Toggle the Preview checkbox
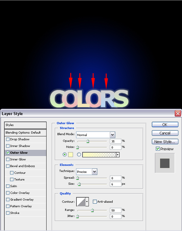The width and height of the screenshot is (182, 231). point(158,149)
